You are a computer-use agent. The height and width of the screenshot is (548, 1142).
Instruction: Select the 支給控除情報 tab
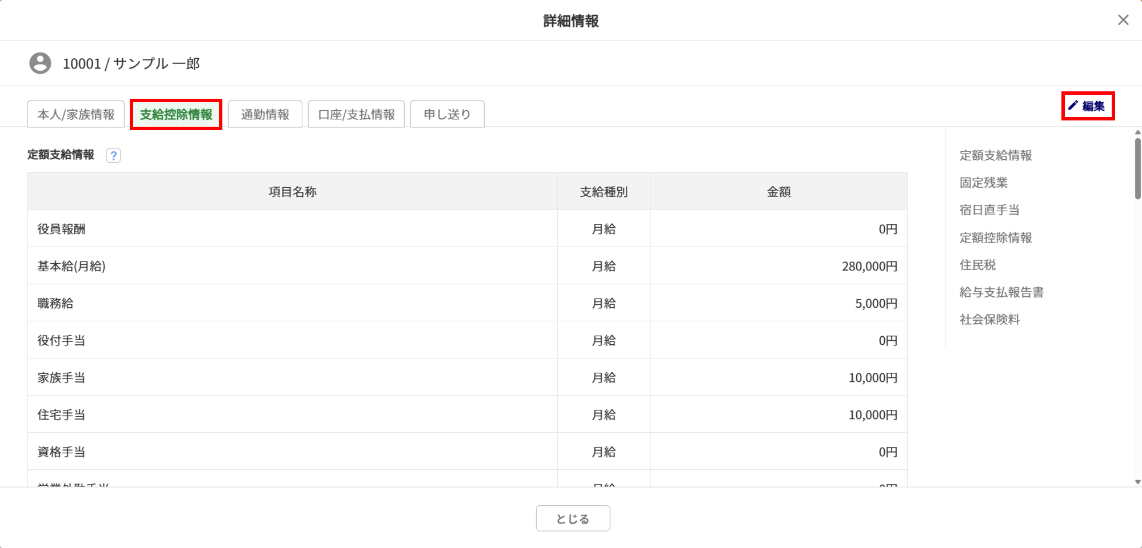coord(176,114)
